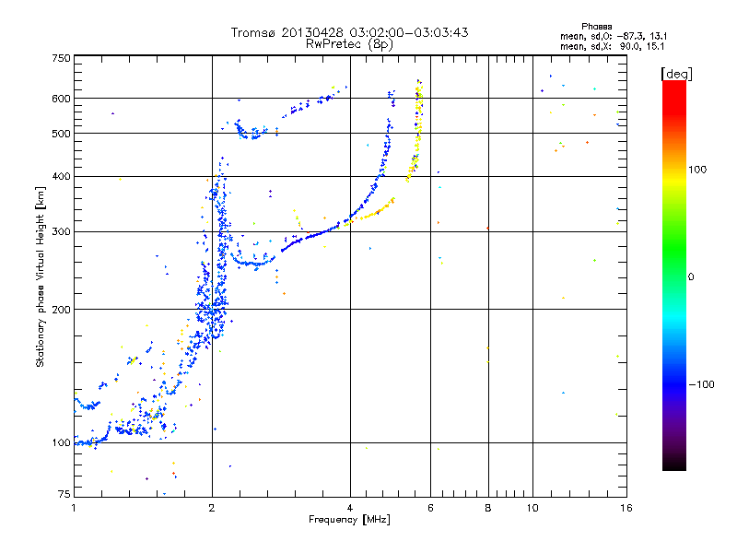Click the 'Stationary phase Virtual Height [km]' axis label
The height and width of the screenshot is (553, 737).
coord(40,276)
